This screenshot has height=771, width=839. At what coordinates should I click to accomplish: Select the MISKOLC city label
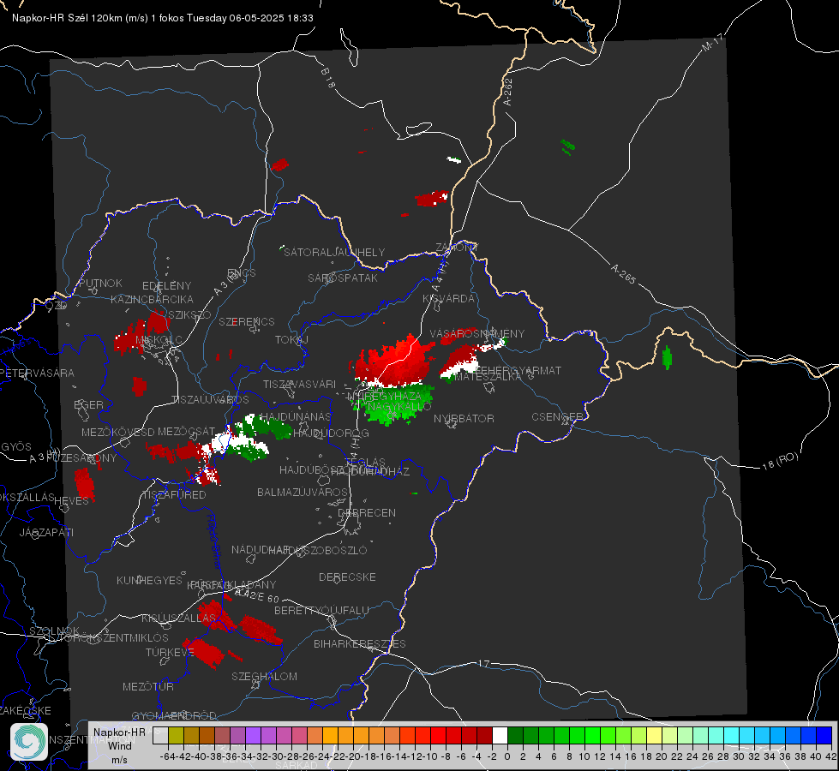[159, 340]
